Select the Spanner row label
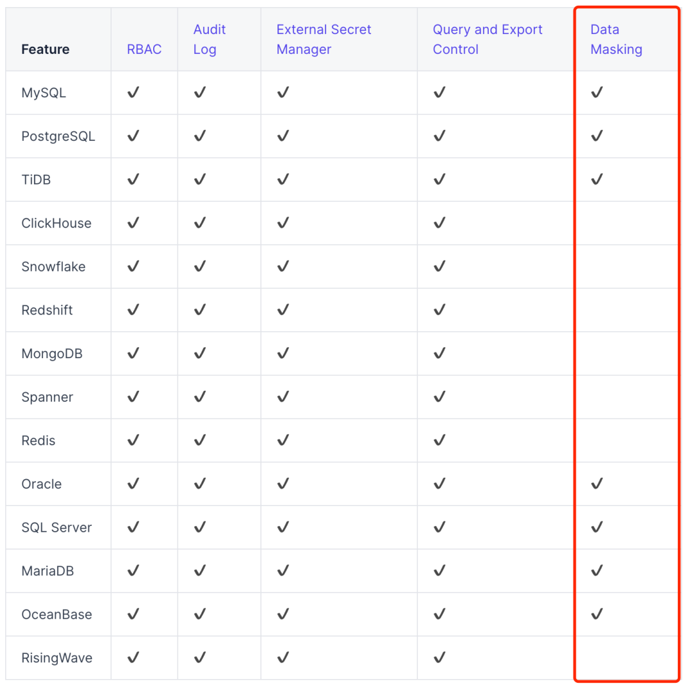Screen dimensions: 692x688 tap(47, 397)
